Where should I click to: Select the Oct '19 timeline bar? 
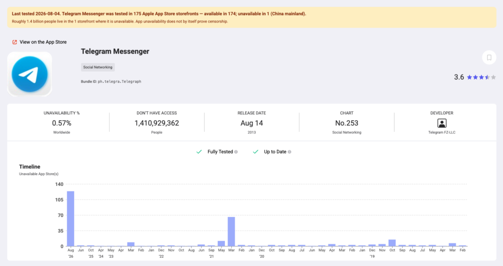(392, 243)
